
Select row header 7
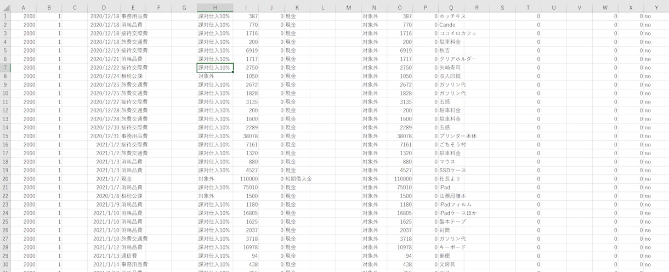(5, 67)
